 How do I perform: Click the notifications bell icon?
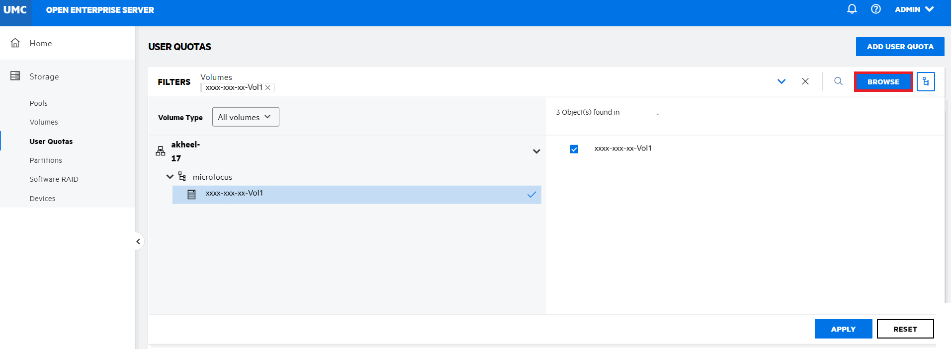click(x=852, y=9)
